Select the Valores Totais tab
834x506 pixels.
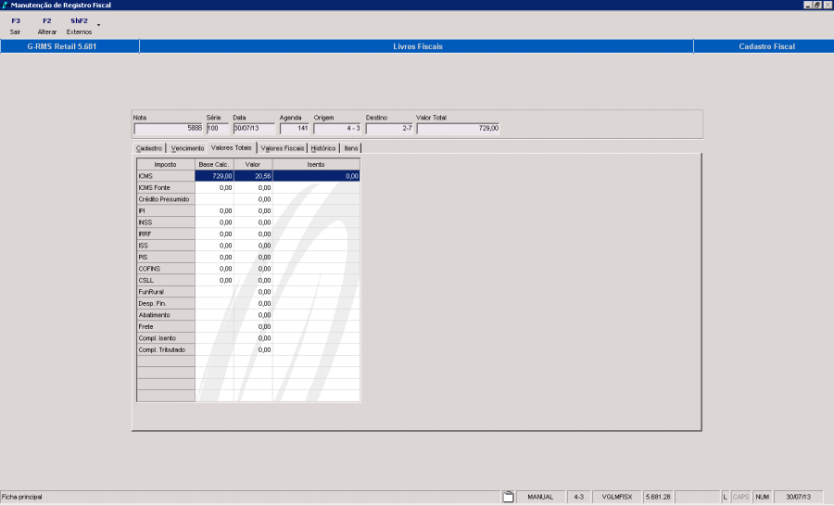coord(232,148)
